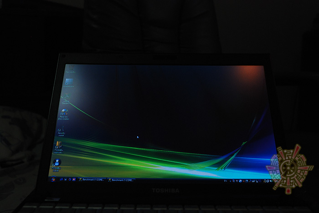Show hidden system tray icons arrow

[x=230, y=181]
